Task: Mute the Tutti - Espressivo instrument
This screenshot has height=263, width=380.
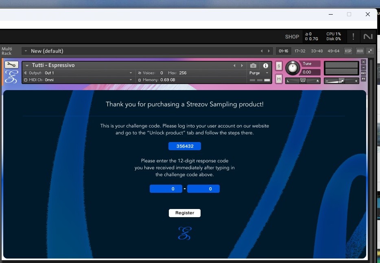Action: pos(279,79)
